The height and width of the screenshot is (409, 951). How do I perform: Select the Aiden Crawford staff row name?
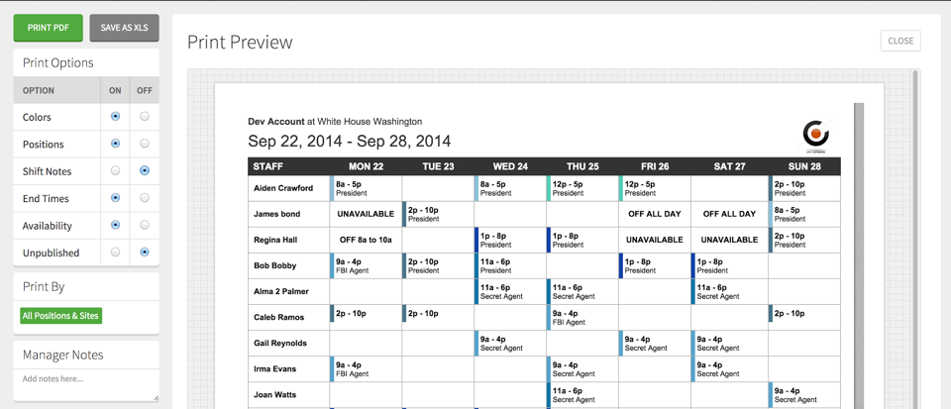(283, 188)
